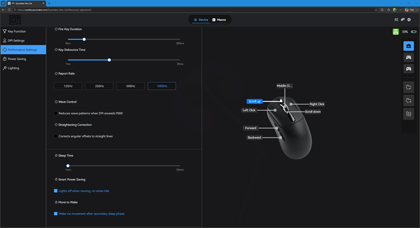Close the Epomaker Nex Lite tab
This screenshot has height=228, width=420.
coord(43,3)
